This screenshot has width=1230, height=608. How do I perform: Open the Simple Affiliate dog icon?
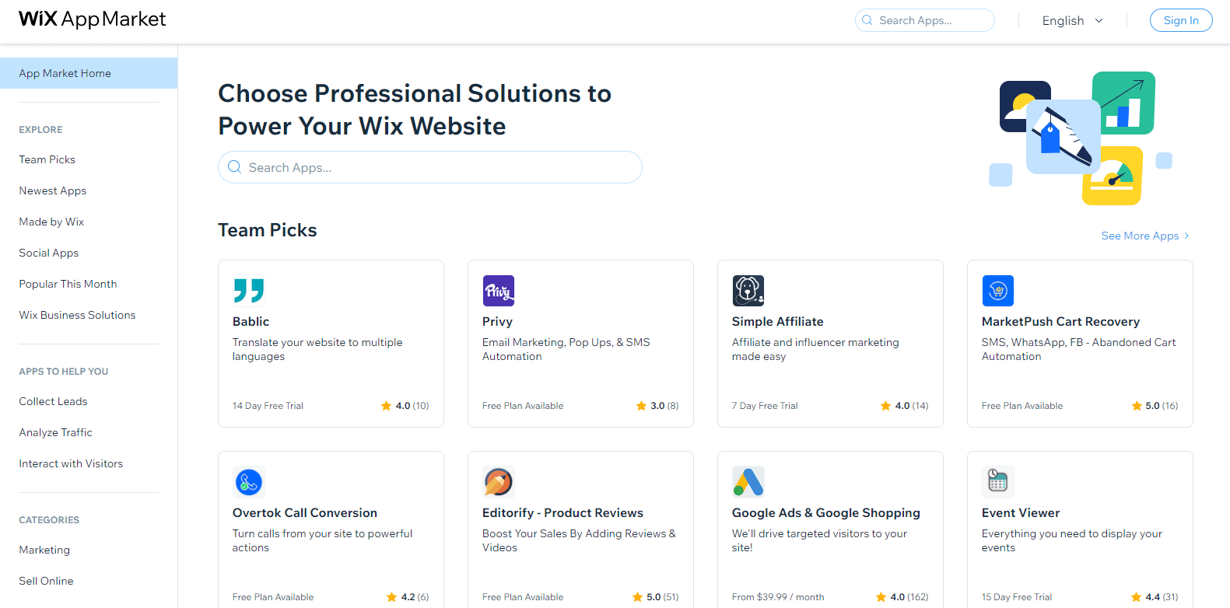point(748,291)
